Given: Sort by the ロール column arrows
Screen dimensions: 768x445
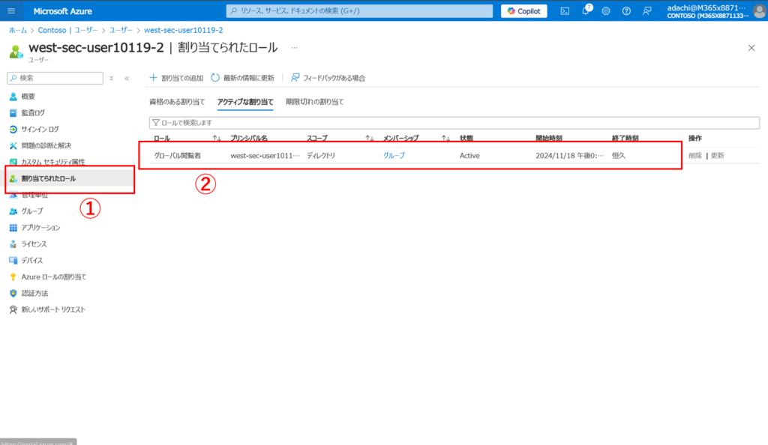Looking at the screenshot, I should pyautogui.click(x=217, y=139).
